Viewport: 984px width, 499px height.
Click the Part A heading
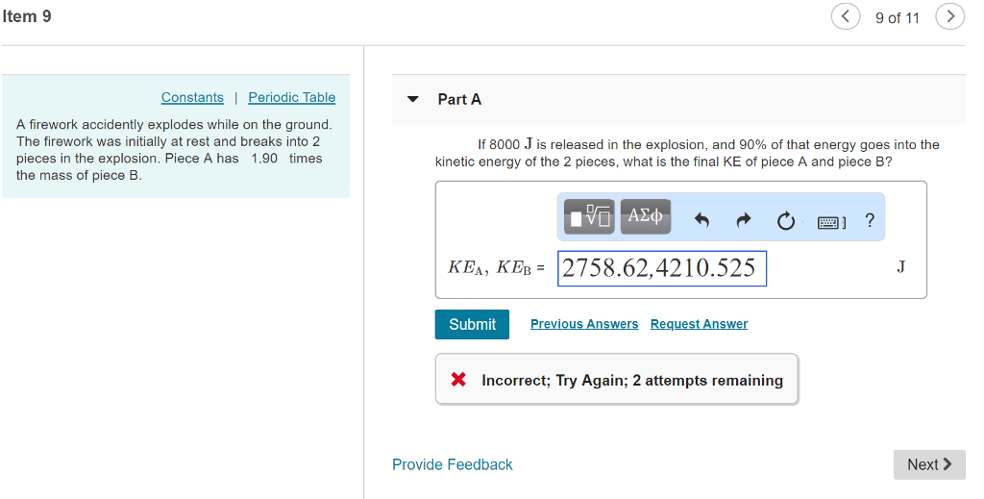tap(459, 99)
